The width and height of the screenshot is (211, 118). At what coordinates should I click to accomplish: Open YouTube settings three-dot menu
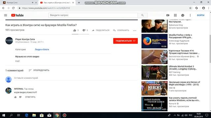(190, 15)
